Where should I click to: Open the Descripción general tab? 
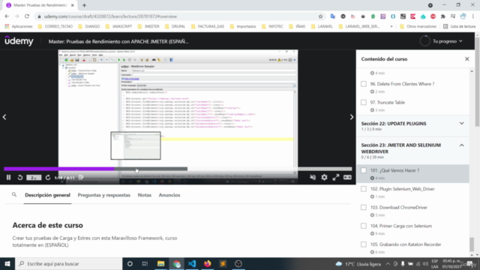[x=47, y=195]
